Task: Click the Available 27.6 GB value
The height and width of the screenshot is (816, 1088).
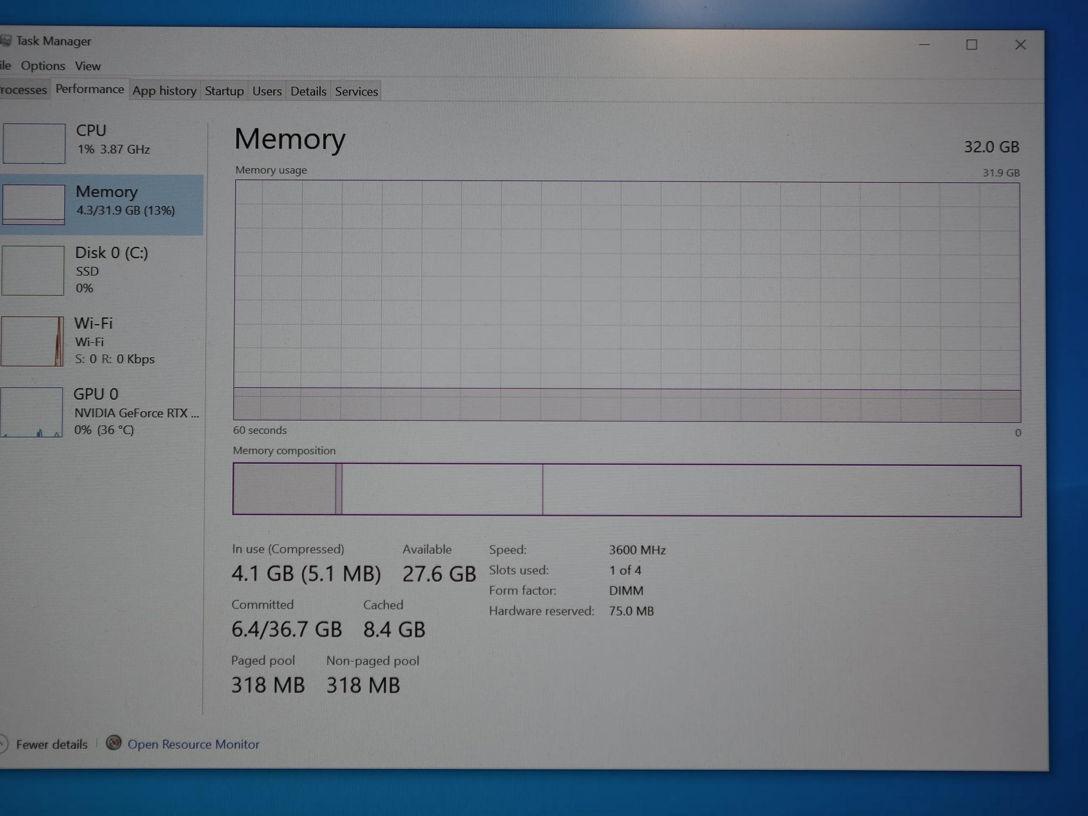Action: (x=439, y=574)
